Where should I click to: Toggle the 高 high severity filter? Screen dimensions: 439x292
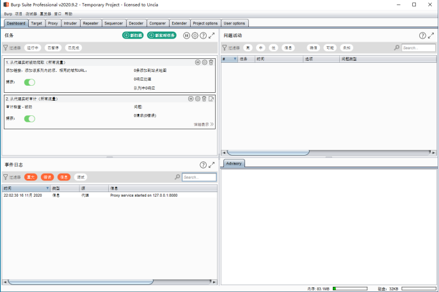pyautogui.click(x=248, y=47)
